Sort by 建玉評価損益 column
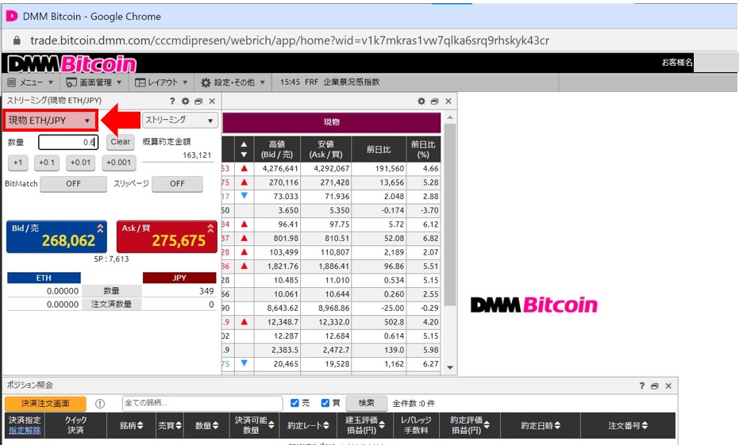739x445 pixels. (365, 426)
